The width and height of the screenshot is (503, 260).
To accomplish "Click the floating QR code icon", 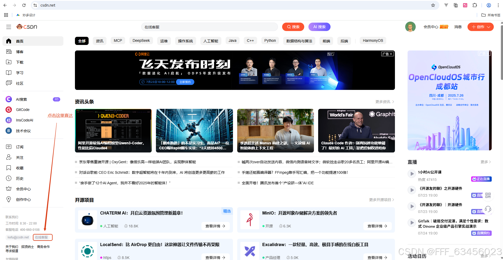I will pyautogui.click(x=488, y=195).
